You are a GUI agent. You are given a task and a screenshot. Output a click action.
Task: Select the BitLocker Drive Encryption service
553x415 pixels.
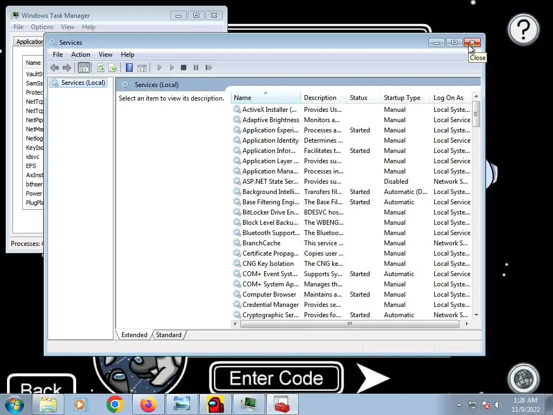point(352,212)
